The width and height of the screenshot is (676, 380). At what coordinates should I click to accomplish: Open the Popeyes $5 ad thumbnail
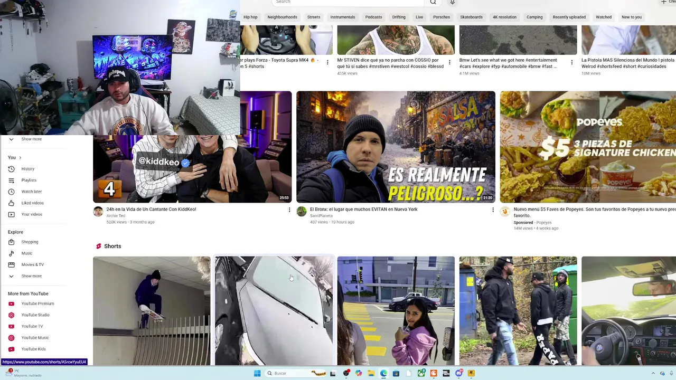click(588, 147)
